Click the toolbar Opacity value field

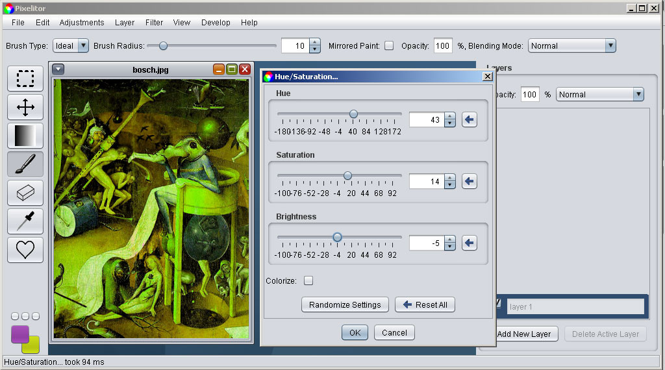click(x=443, y=46)
